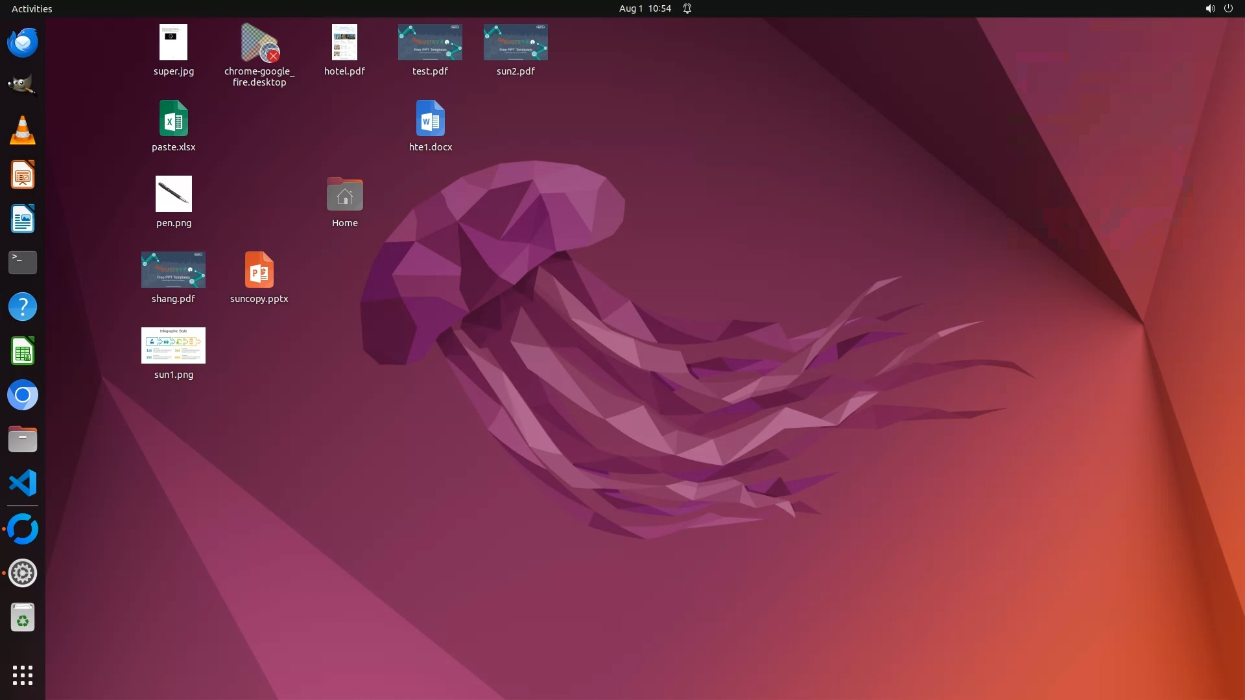This screenshot has width=1245, height=700.
Task: Open LibreOffice Writer in the dock
Action: 23,219
